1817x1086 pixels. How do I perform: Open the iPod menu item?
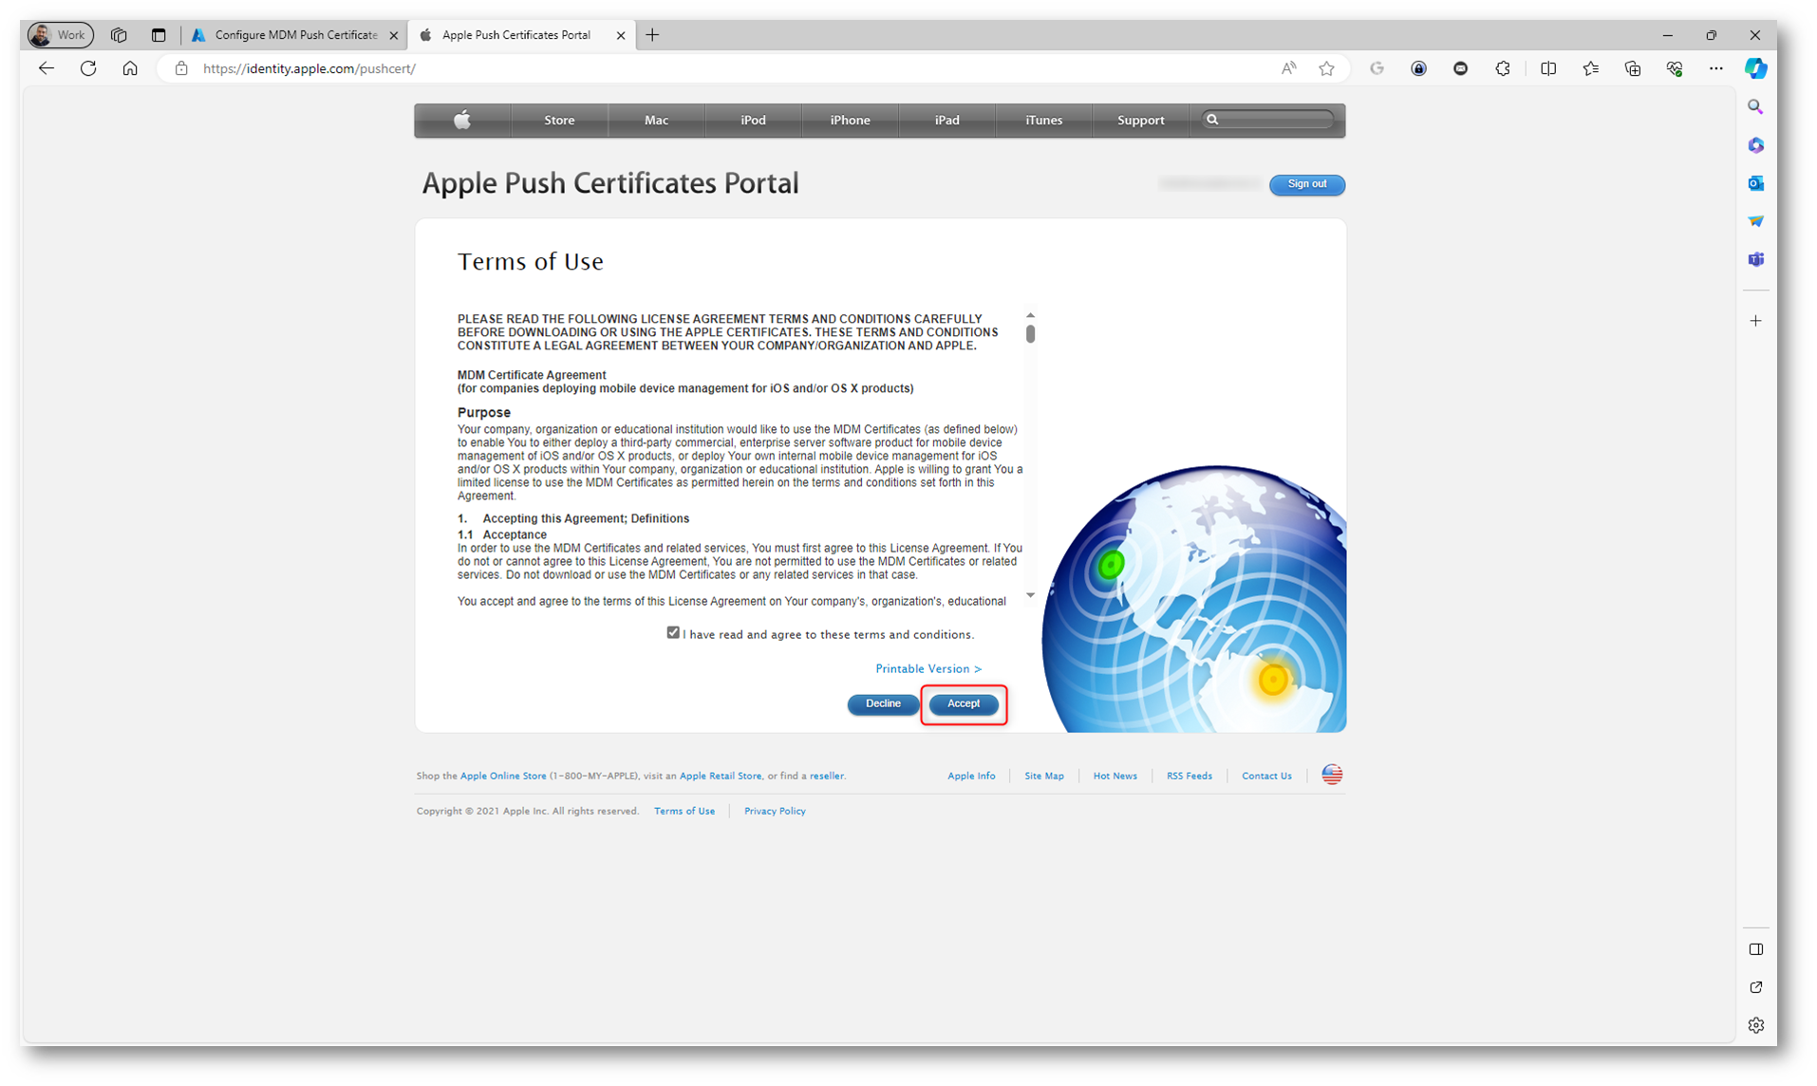753,121
